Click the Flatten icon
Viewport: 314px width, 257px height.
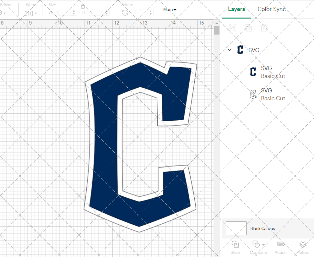point(303,244)
